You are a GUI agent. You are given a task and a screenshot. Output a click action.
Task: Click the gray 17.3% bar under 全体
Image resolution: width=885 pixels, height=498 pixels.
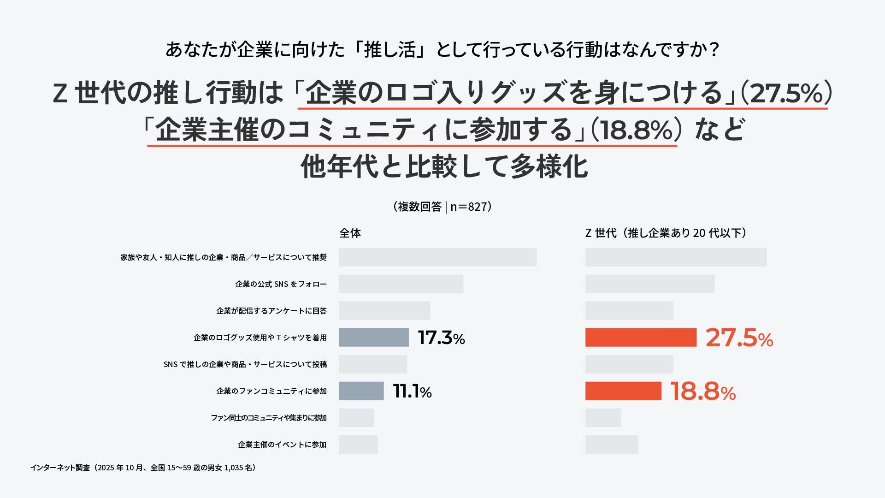374,338
